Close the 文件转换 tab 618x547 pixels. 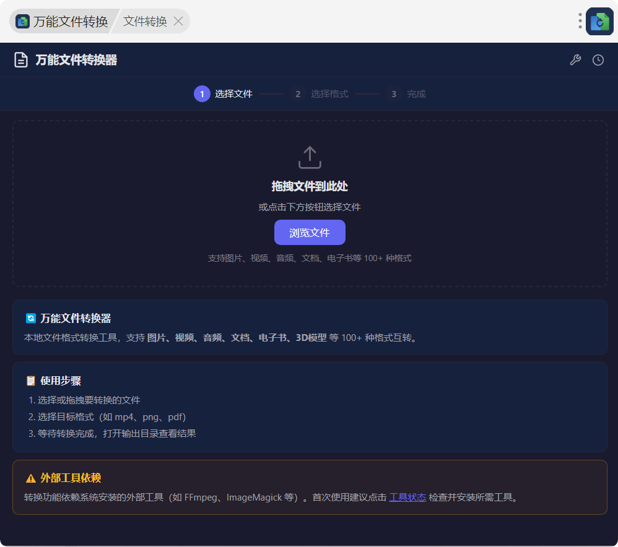pyautogui.click(x=178, y=21)
